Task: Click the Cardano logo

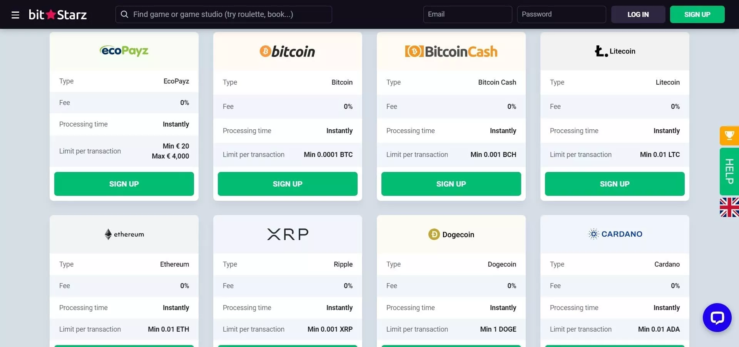Action: click(x=615, y=234)
